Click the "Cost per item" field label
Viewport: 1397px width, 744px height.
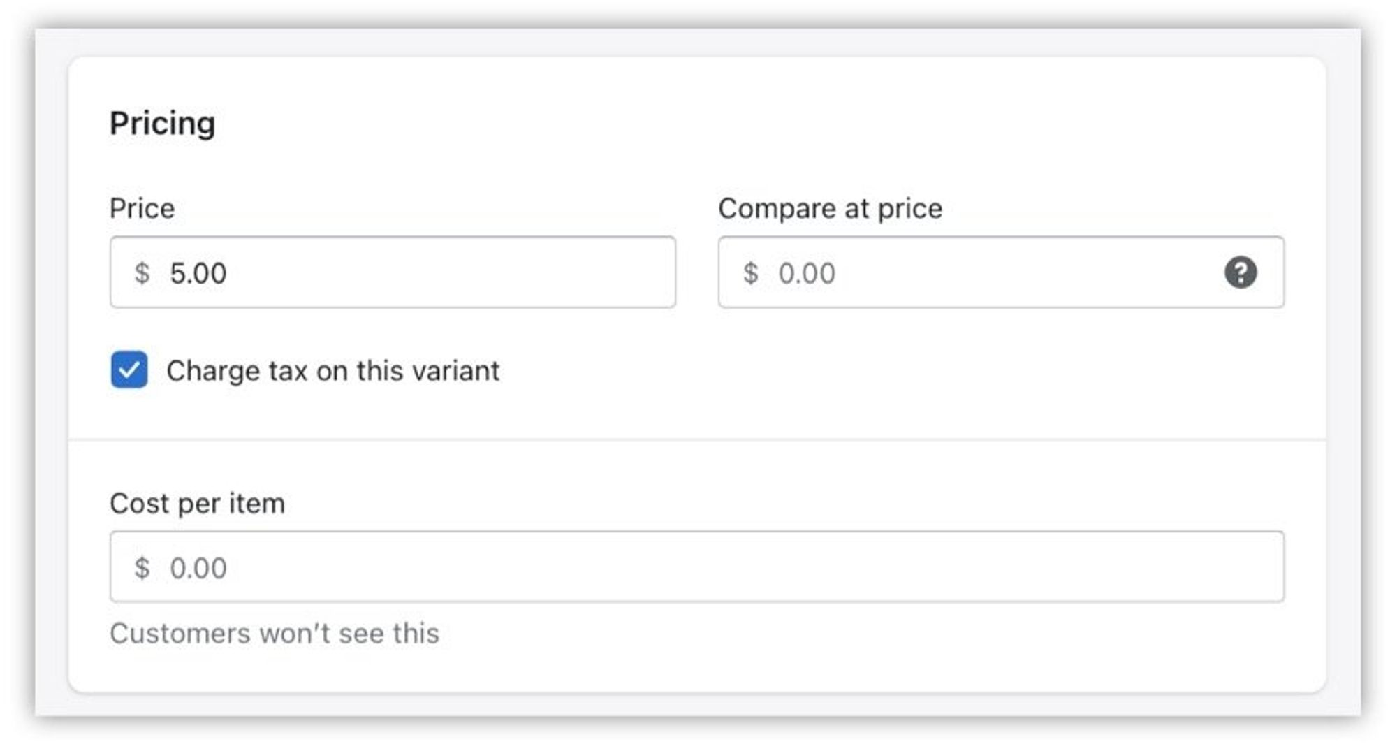tap(197, 503)
